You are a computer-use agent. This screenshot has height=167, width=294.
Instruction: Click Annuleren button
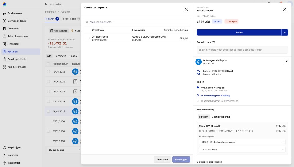pyautogui.click(x=162, y=160)
